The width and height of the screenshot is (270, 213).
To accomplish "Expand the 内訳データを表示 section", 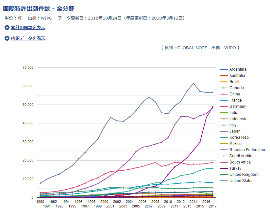I will coord(7,38).
